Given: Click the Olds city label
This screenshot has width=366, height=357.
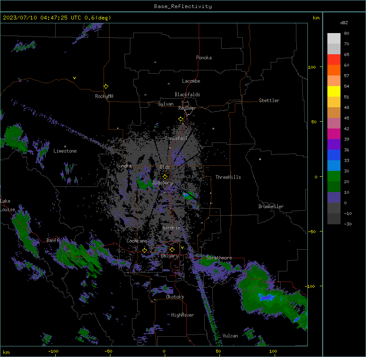Looking at the screenshot, I should 165,167.
